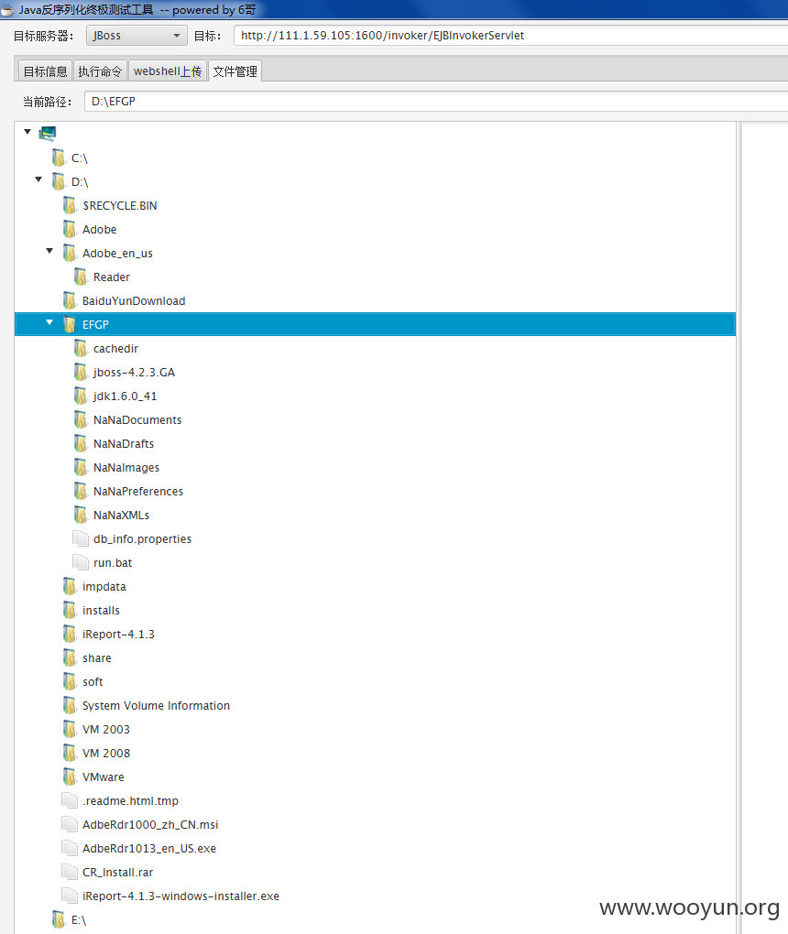This screenshot has width=788, height=934.
Task: Click the target URL input field
Action: click(511, 36)
